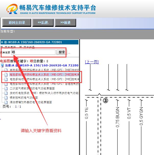Screen dimensions: 154x155
Task: Click the 返回主目录 button
Action: point(17,23)
